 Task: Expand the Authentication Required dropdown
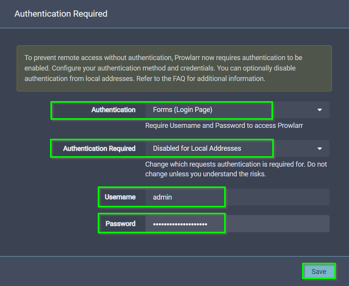tap(237, 148)
